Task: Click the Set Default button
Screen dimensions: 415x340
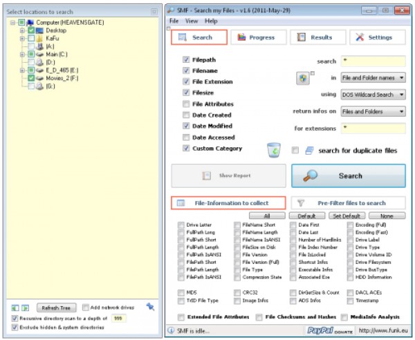Action: coord(347,216)
